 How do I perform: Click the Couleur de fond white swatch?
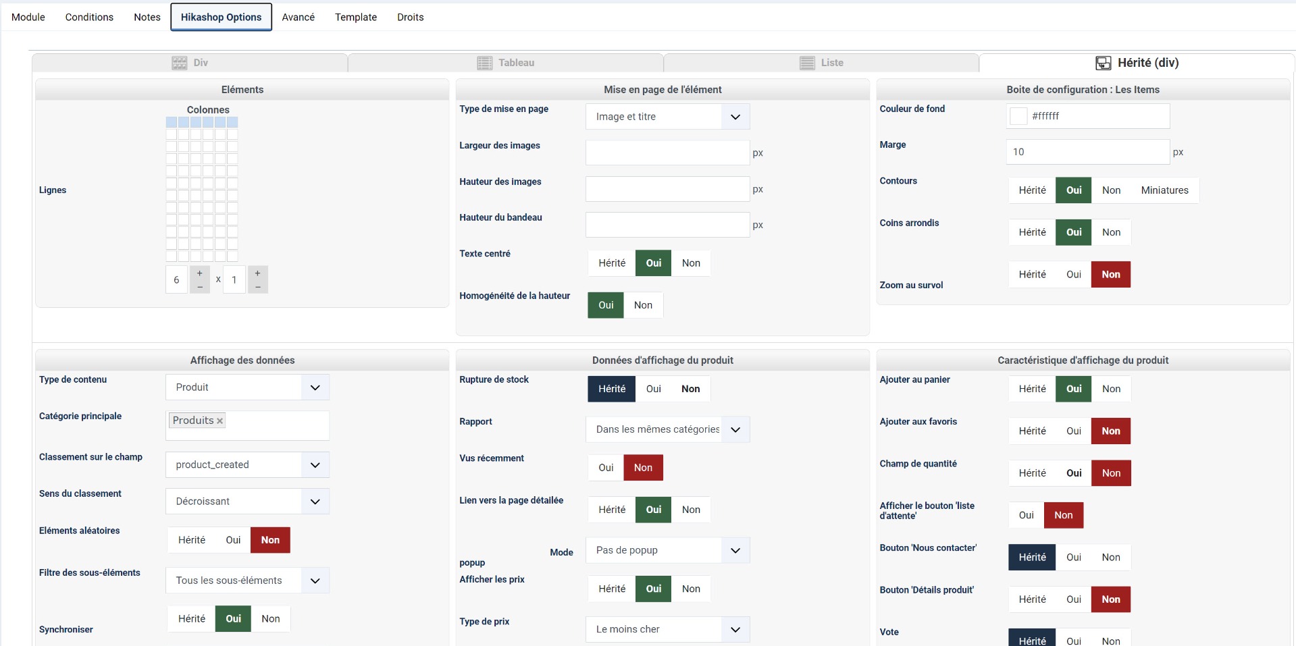pyautogui.click(x=1018, y=116)
